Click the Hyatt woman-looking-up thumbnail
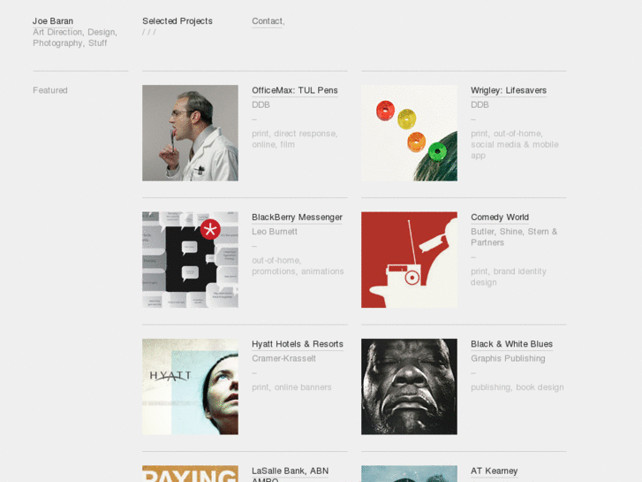The width and height of the screenshot is (642, 482). (x=190, y=386)
